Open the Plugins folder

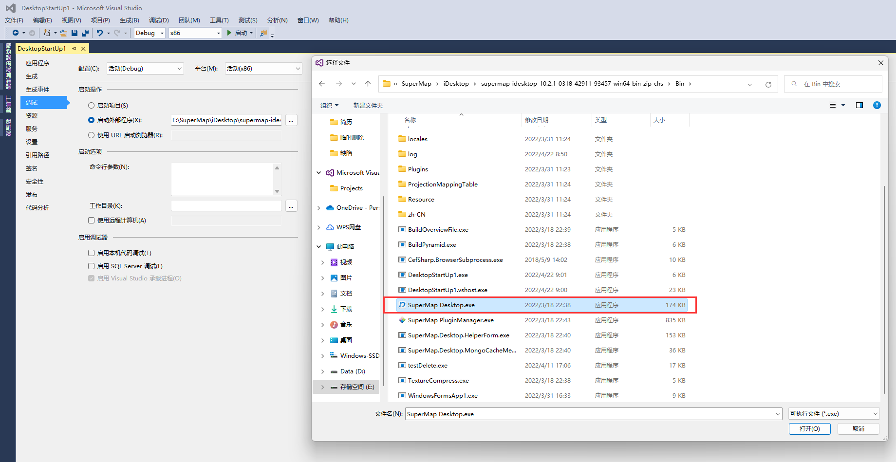[x=418, y=169]
